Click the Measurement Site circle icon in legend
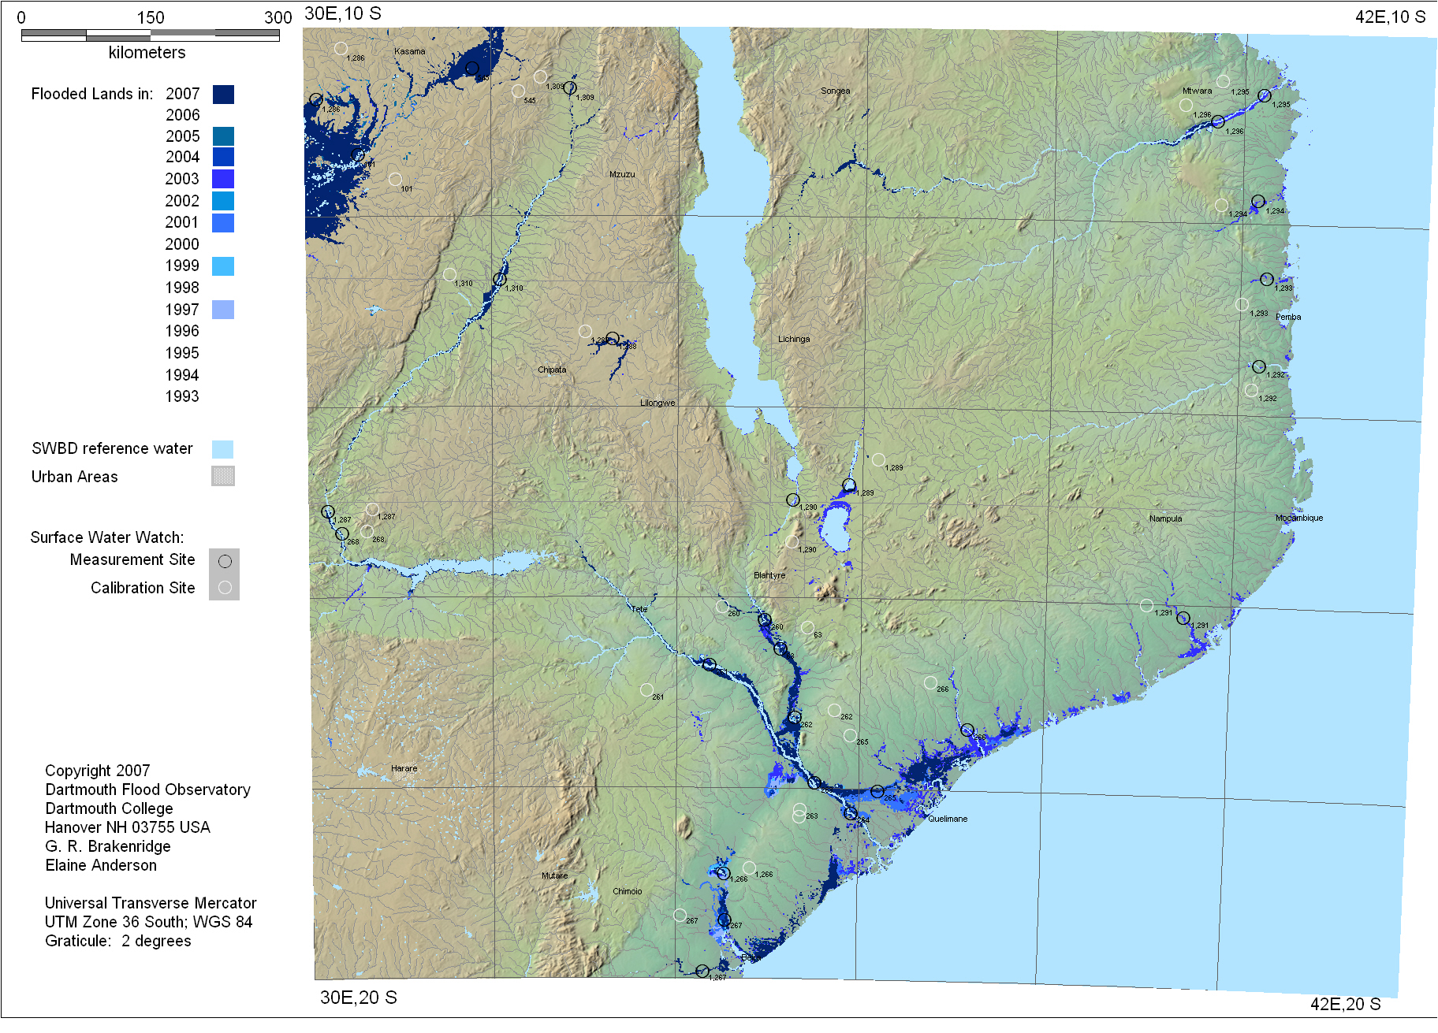This screenshot has width=1438, height=1033. 225,561
